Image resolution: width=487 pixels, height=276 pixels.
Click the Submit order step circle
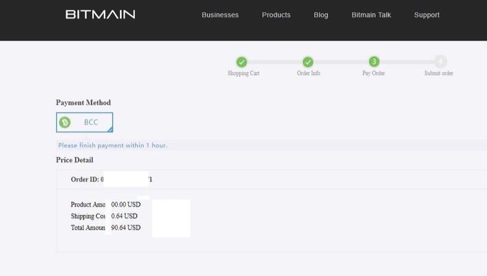pos(440,61)
